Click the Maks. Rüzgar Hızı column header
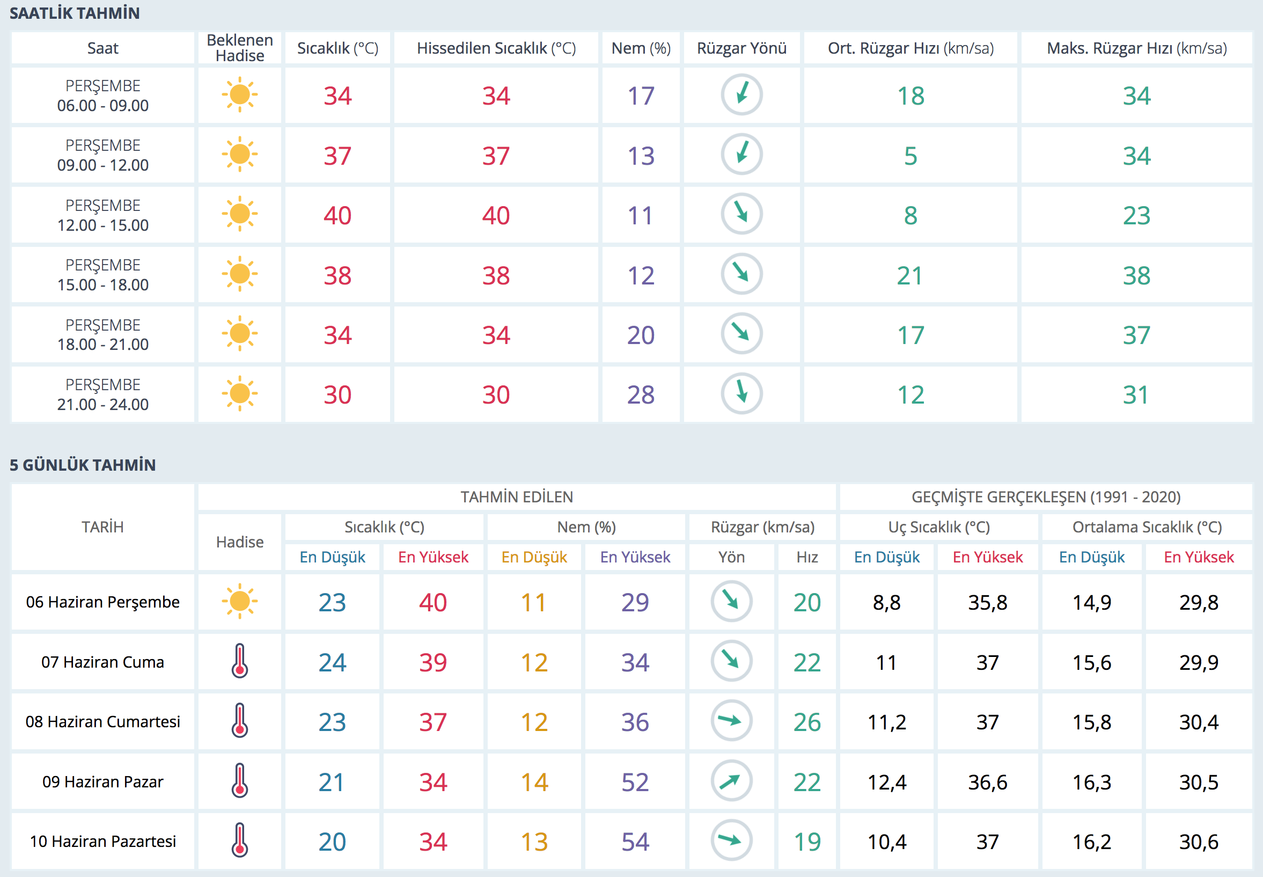Viewport: 1263px width, 877px height. point(1136,48)
